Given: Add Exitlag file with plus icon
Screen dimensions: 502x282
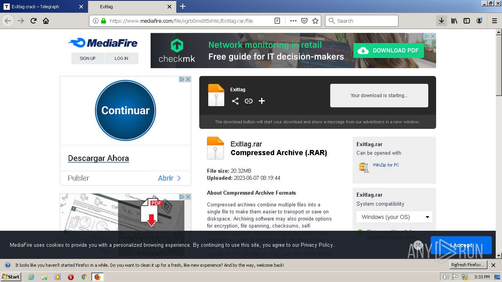Looking at the screenshot, I should tap(262, 101).
